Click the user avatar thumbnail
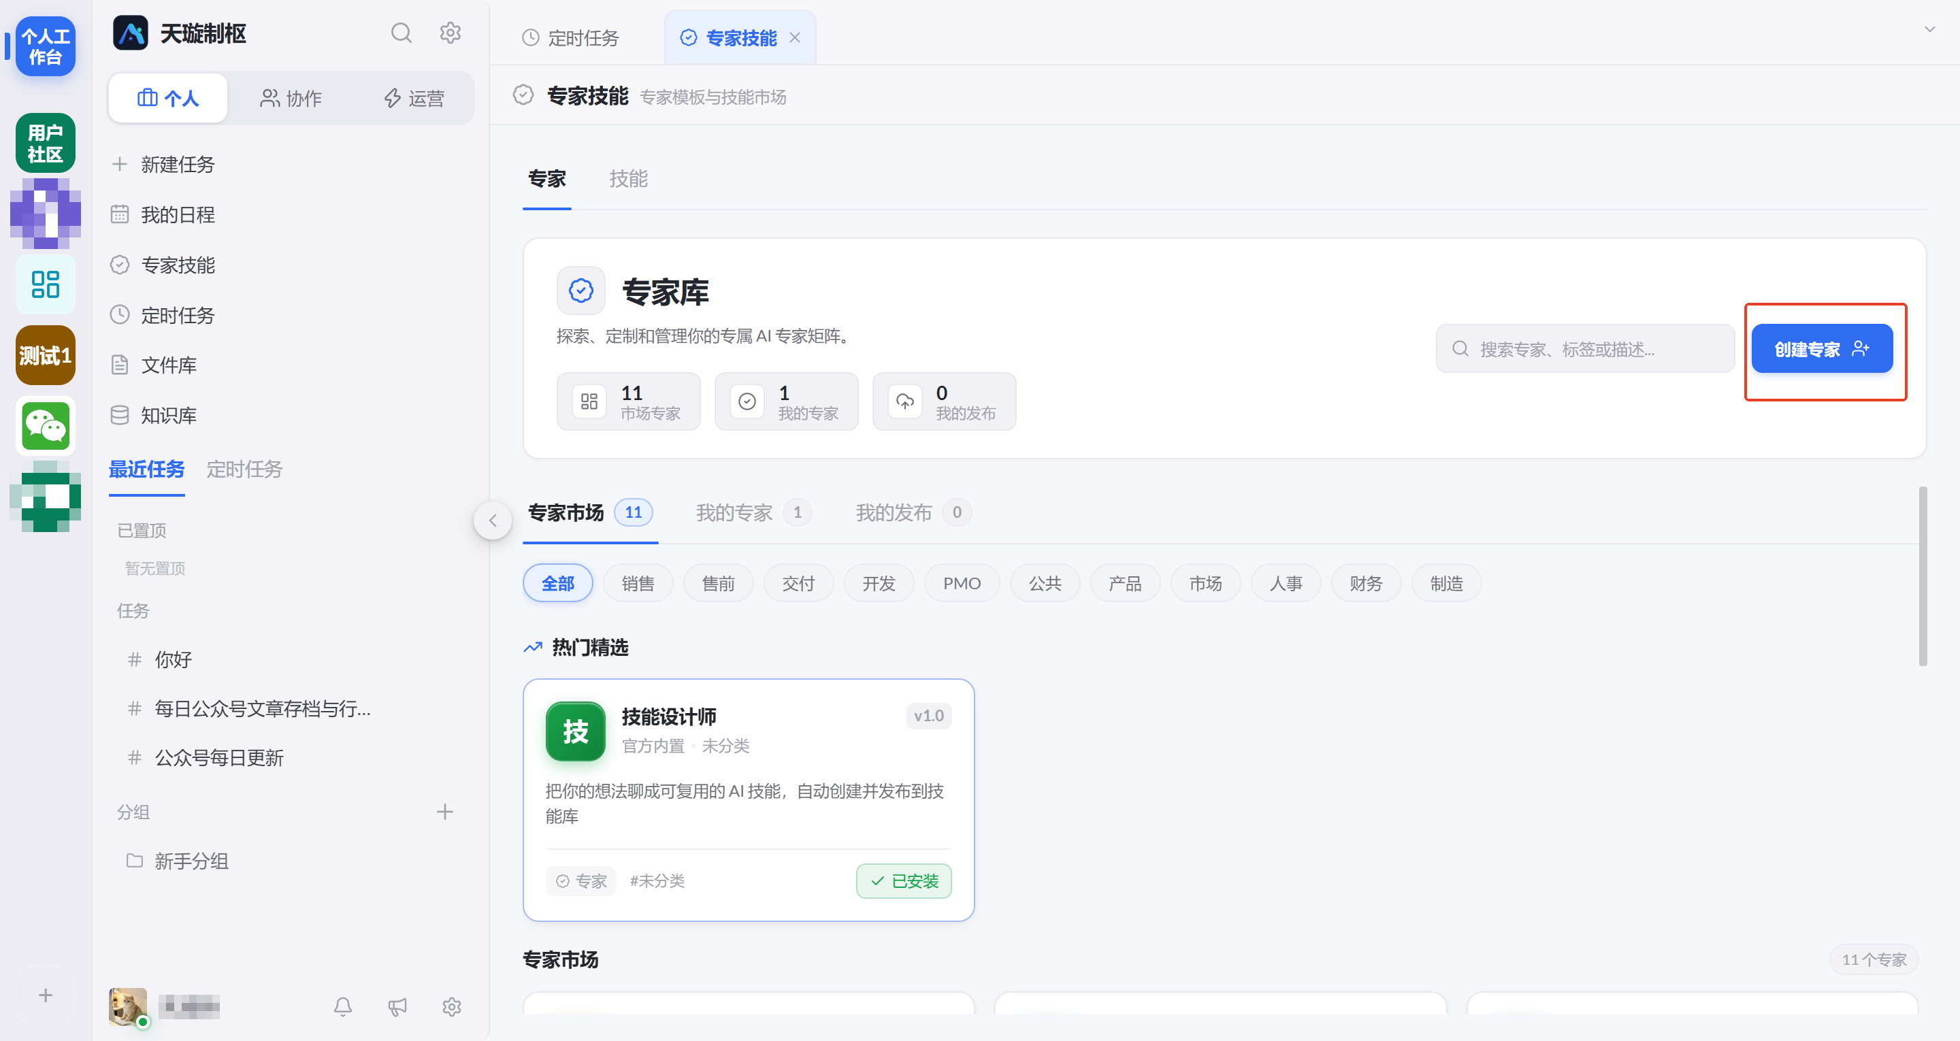 coord(128,1007)
